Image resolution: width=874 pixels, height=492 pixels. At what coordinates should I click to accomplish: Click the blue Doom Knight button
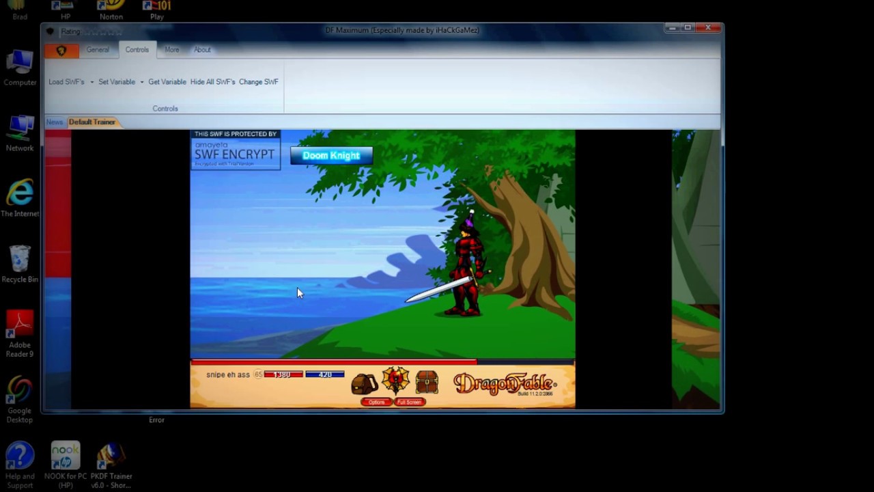coord(331,156)
